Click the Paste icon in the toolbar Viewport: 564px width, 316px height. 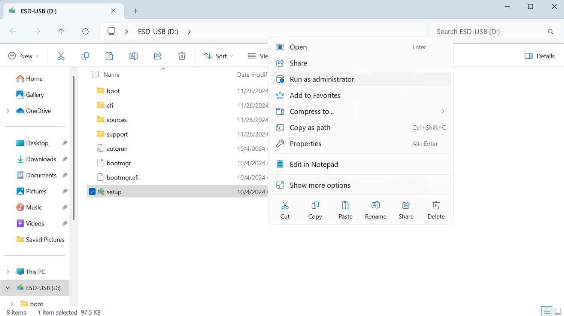pos(109,56)
